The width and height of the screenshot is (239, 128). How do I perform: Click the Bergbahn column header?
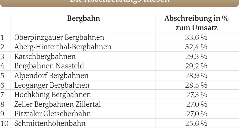tap(84, 18)
